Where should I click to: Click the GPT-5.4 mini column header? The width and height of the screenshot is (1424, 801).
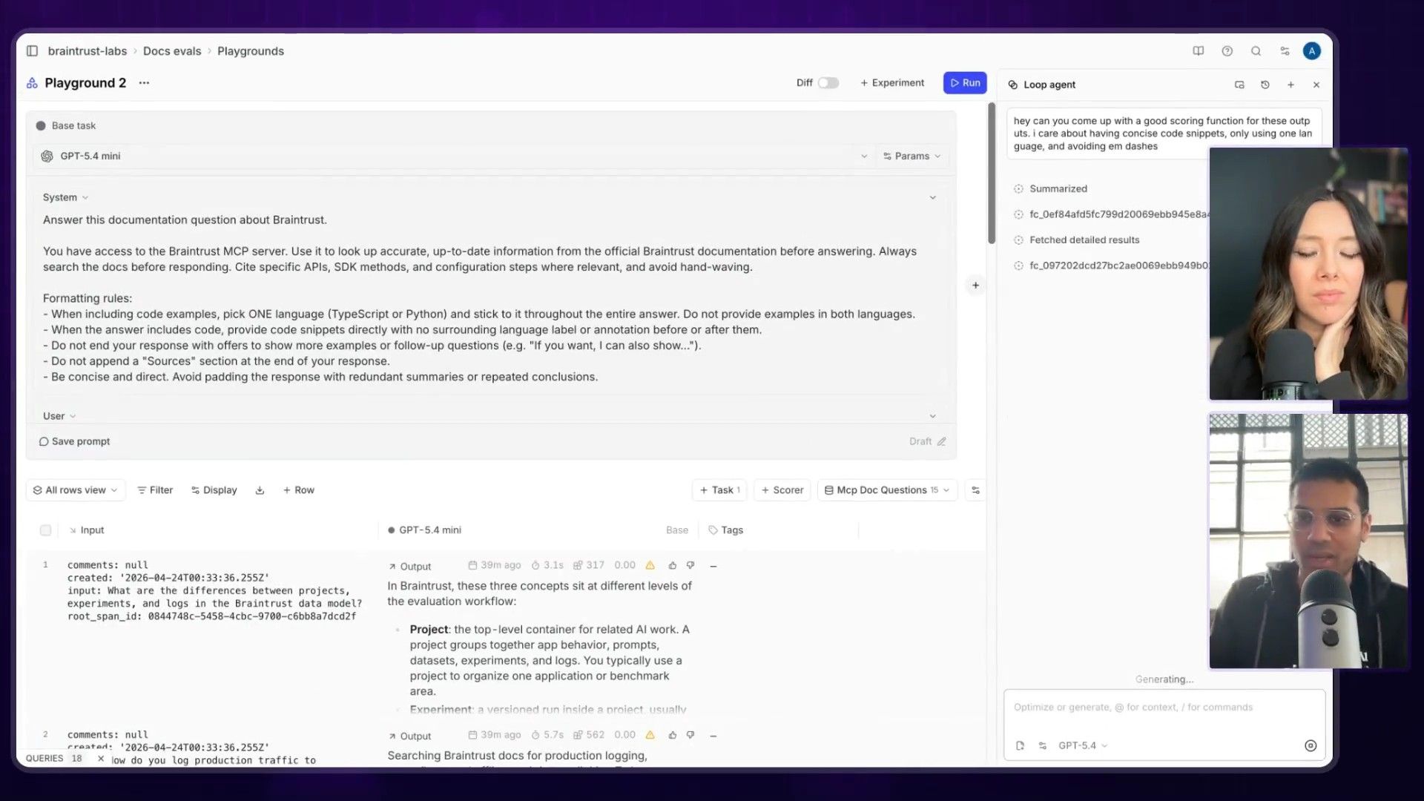(x=424, y=530)
